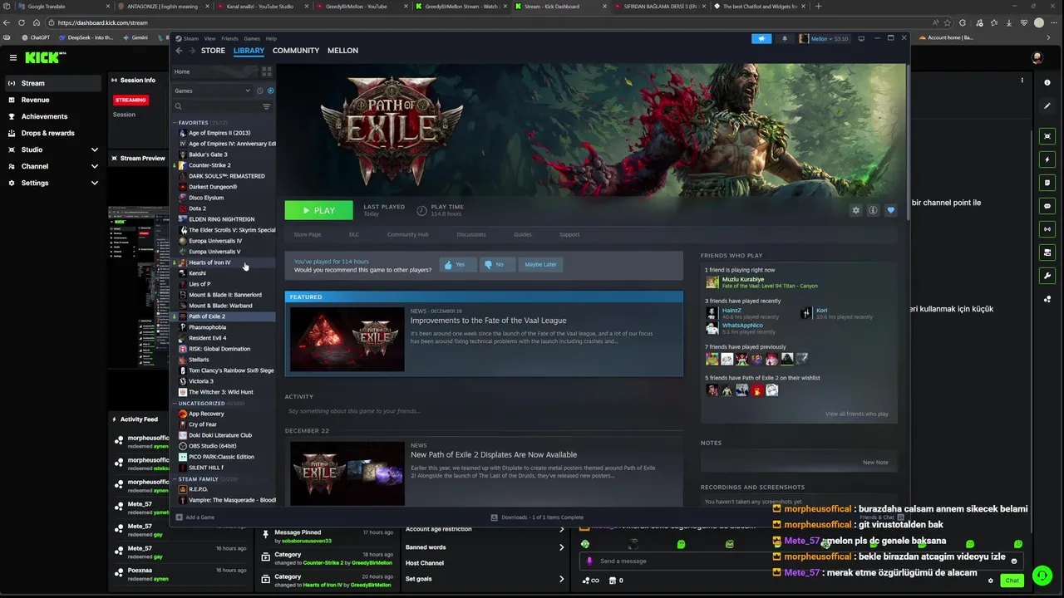1064x598 pixels.
Task: Click Add a Game
Action: click(195, 517)
